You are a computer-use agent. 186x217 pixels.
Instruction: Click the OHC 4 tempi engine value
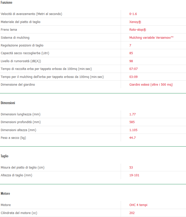(138, 205)
